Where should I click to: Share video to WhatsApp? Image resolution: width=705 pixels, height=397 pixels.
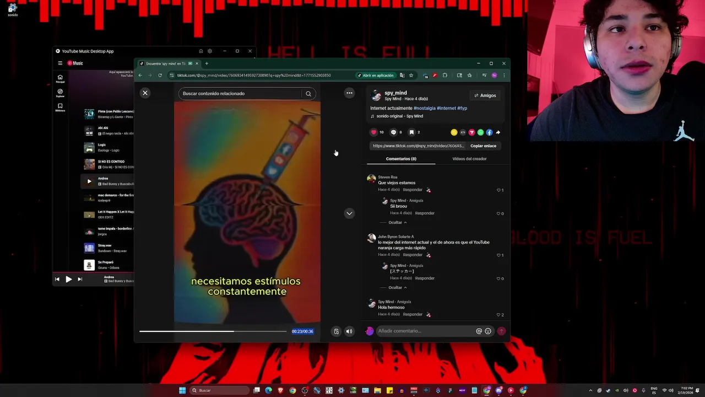click(480, 132)
